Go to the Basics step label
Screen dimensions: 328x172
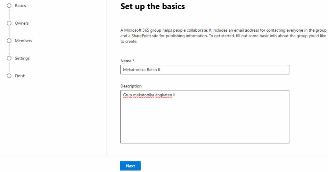[20, 6]
